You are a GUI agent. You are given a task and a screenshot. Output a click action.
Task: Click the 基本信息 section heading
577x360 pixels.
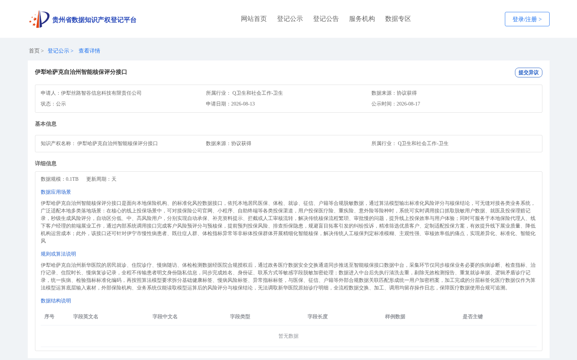coord(46,124)
